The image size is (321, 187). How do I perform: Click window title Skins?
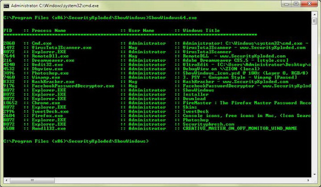(190, 107)
